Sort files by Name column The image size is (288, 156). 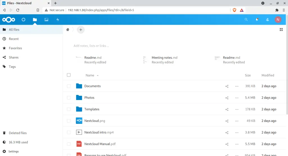pyautogui.click(x=90, y=75)
